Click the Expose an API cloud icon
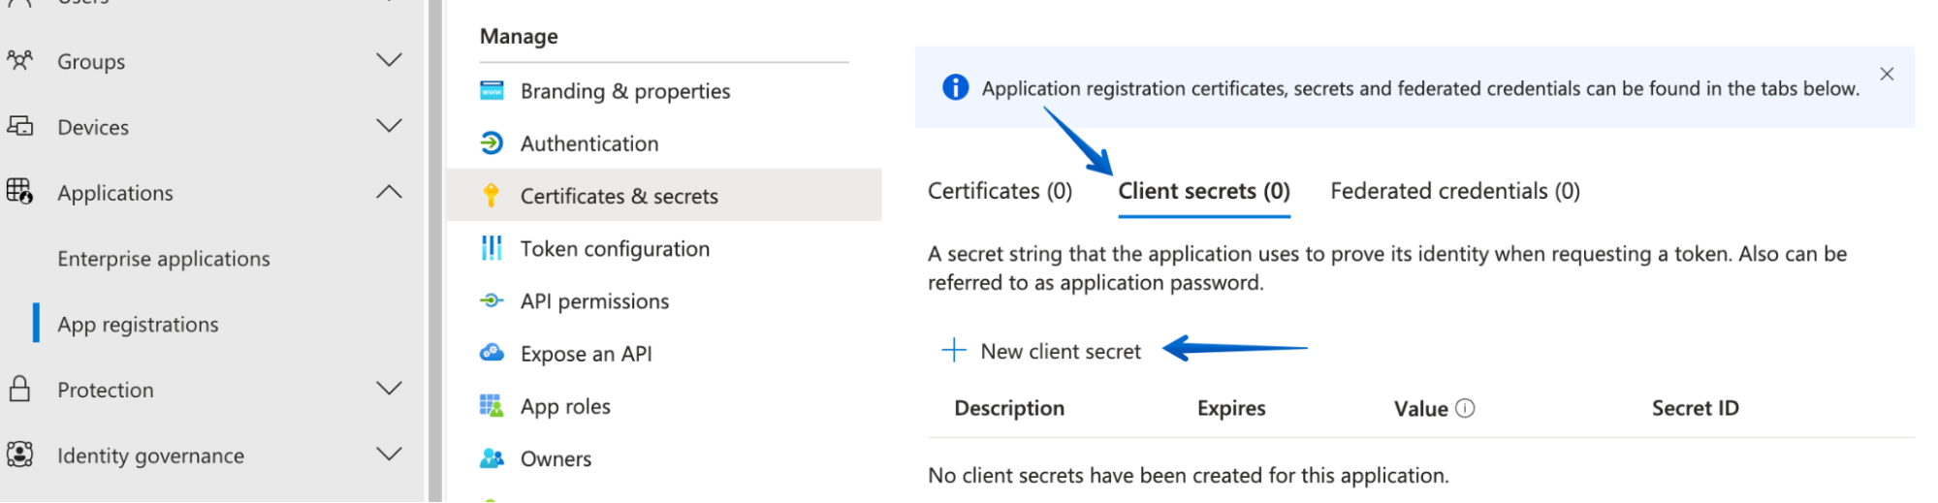 coord(492,353)
